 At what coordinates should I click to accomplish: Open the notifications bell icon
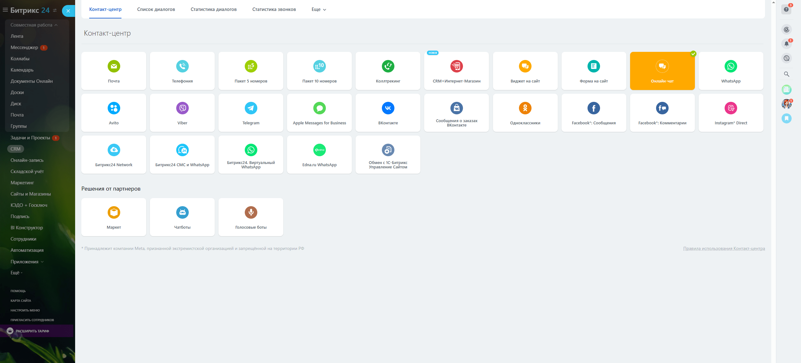click(786, 44)
